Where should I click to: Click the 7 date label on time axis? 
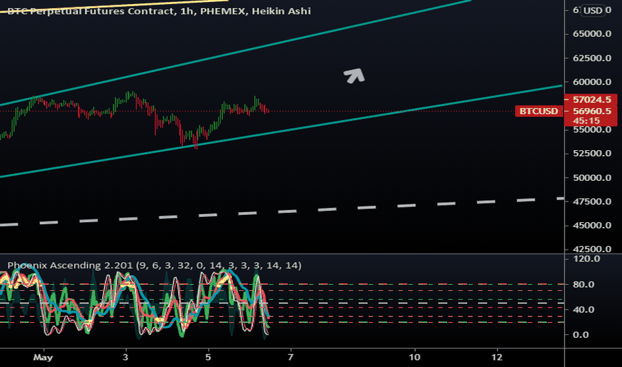pos(291,358)
